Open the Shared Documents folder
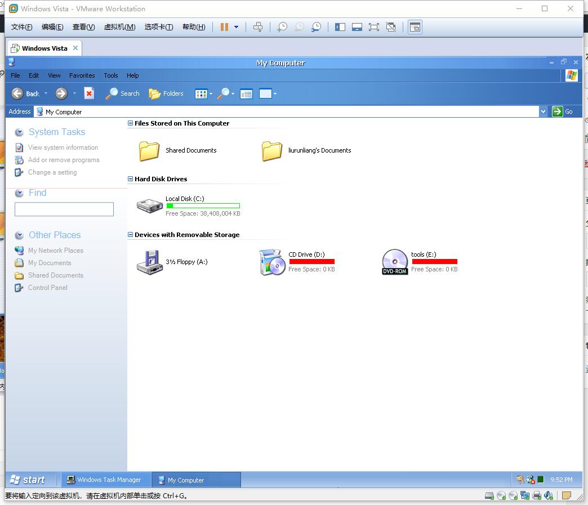This screenshot has width=588, height=505. (178, 151)
